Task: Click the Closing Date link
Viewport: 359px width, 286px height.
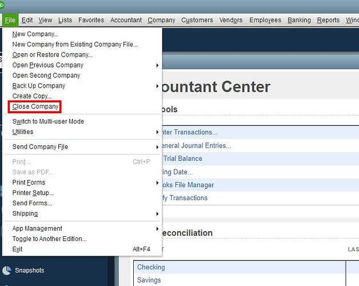Action: coord(177,172)
